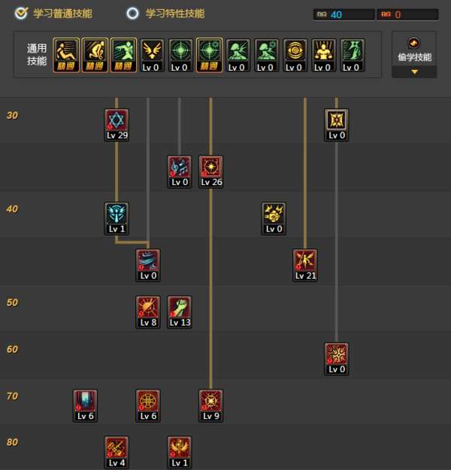Select the yellow lightning gear skill icon
This screenshot has height=470, width=451.
click(274, 219)
